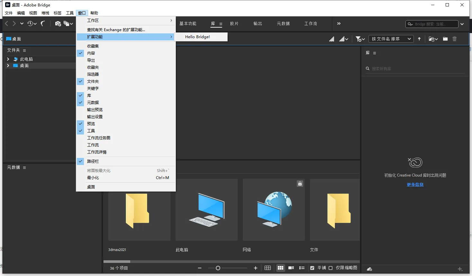Choose 查找有关 Exchange 的扩展功能 menu entry
This screenshot has width=472, height=276.
[x=116, y=30]
